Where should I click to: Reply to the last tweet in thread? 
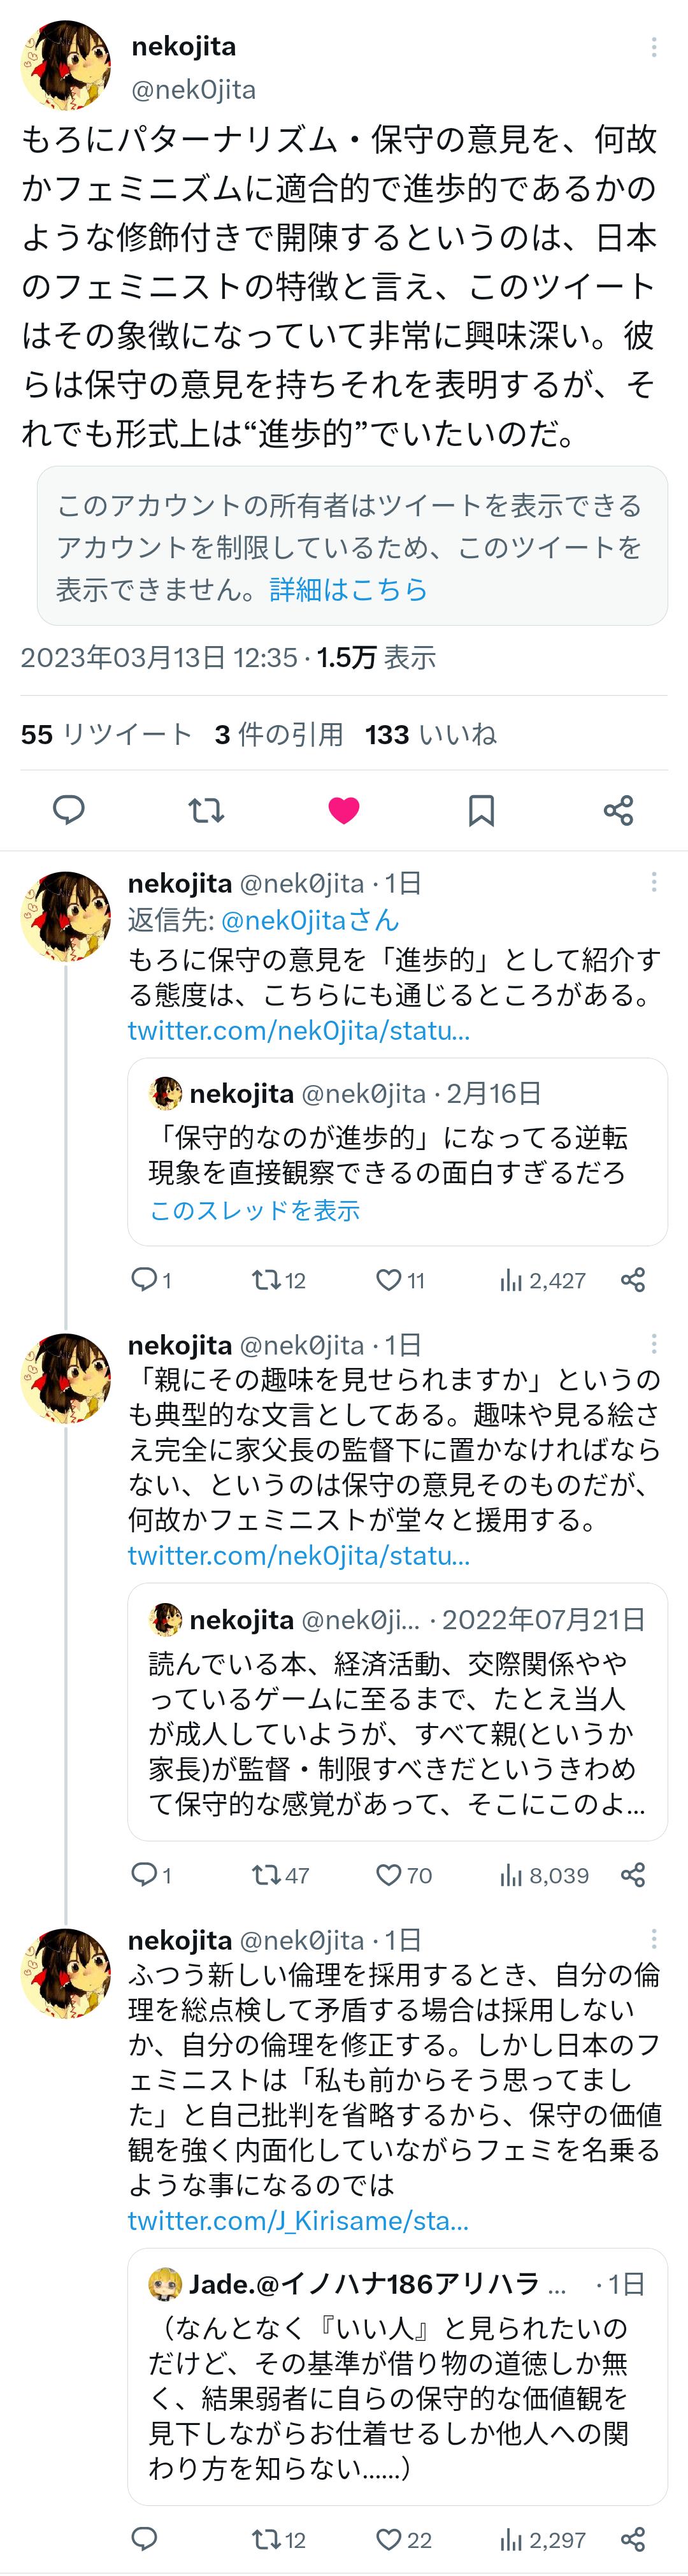145,2539
